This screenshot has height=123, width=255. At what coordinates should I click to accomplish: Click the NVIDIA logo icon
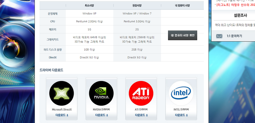[101, 93]
